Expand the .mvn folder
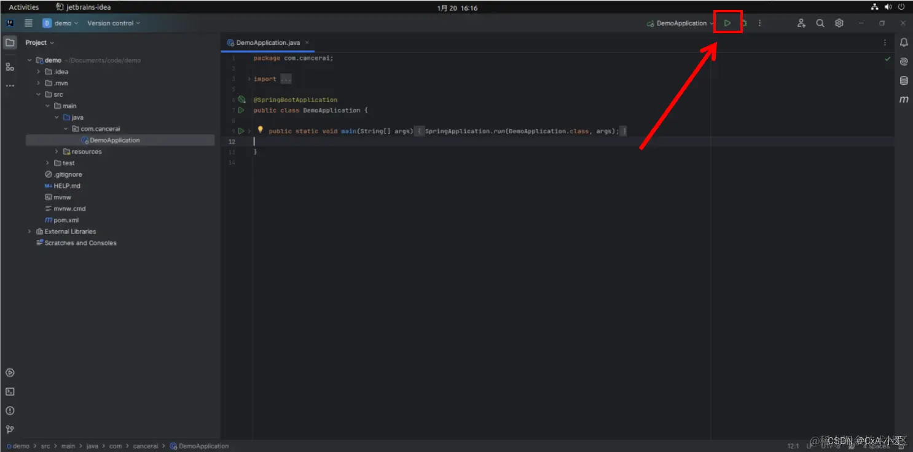Viewport: 913px width, 452px height. (x=38, y=83)
